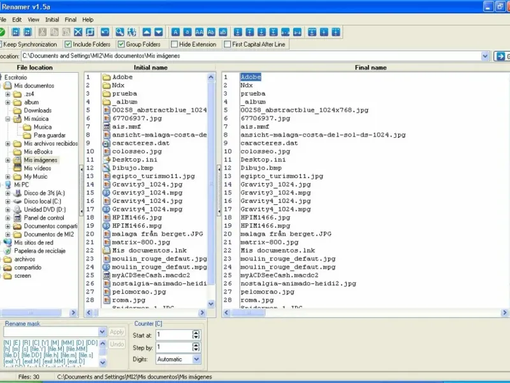
Task: Disable the Include Folders checkbox
Action: (x=68, y=44)
